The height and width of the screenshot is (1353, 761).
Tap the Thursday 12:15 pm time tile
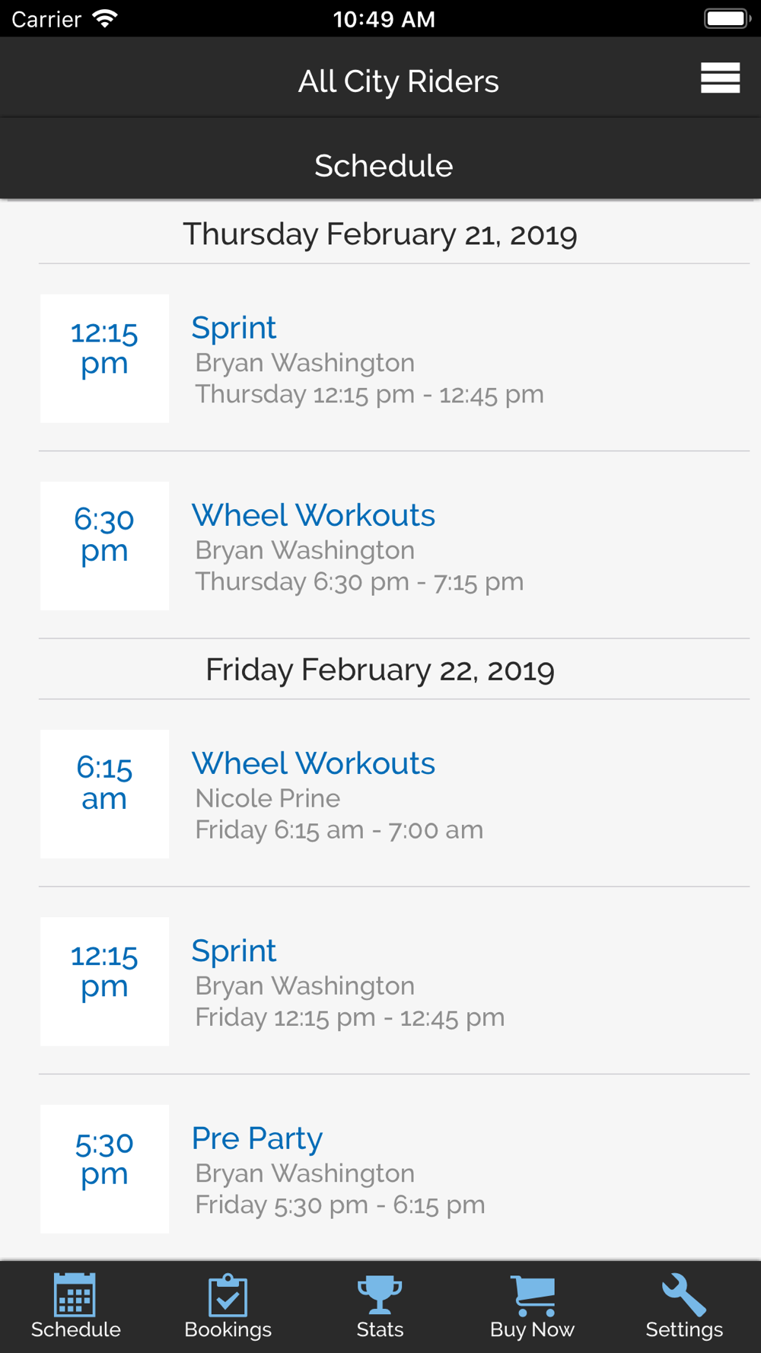[104, 358]
